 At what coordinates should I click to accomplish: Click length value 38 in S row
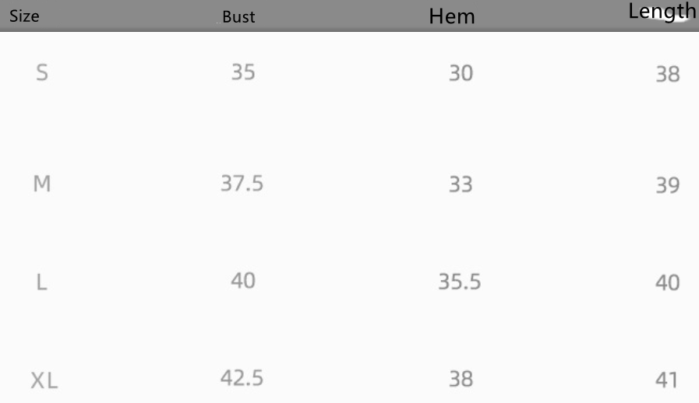[x=668, y=75]
